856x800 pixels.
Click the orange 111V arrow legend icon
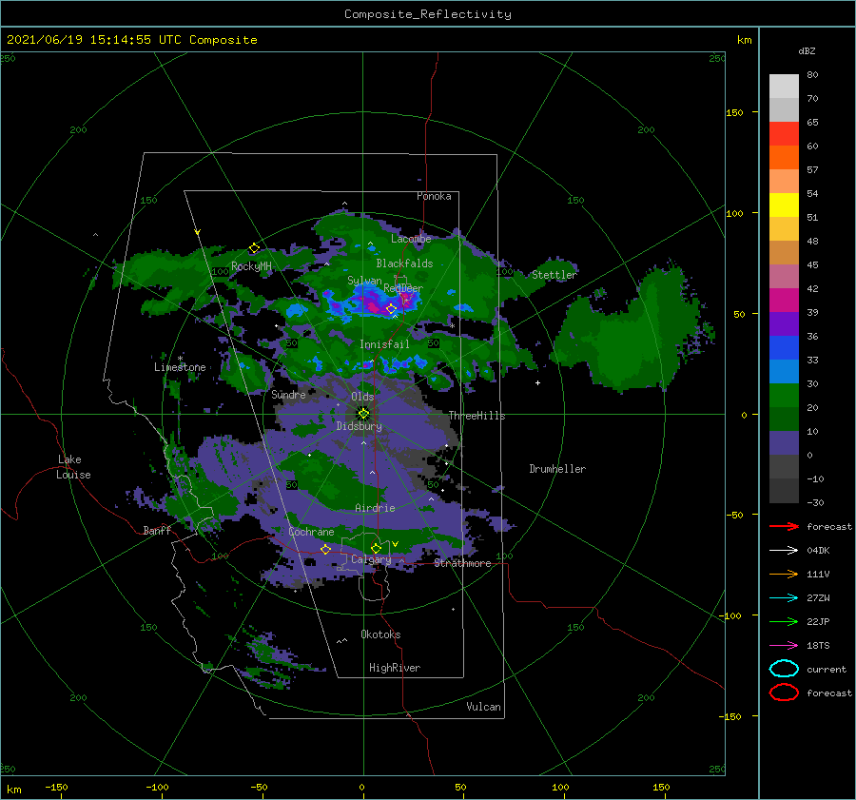(x=784, y=574)
